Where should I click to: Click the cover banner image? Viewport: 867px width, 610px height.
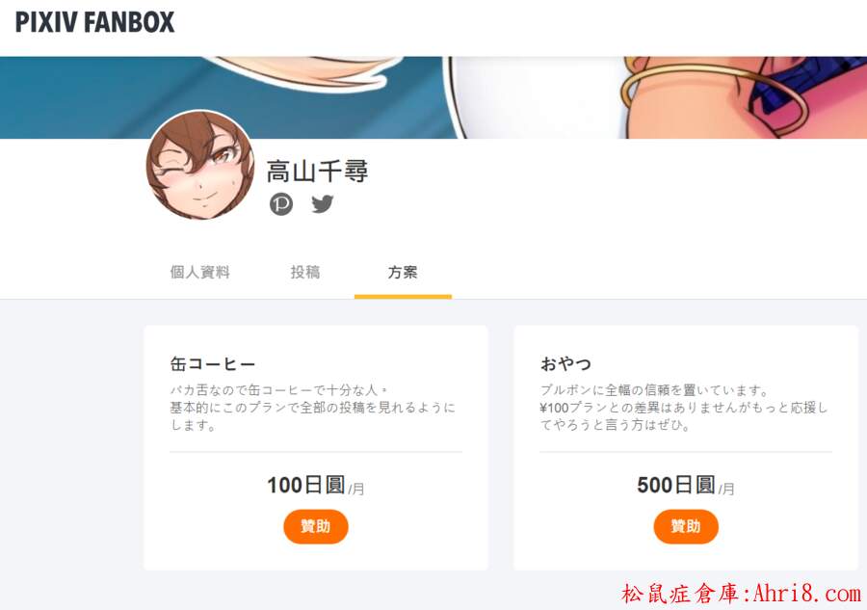(433, 97)
